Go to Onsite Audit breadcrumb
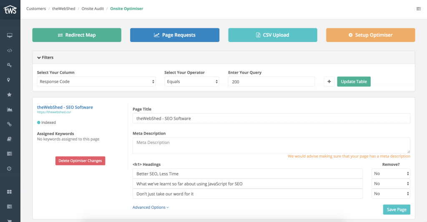This screenshot has height=222, width=427. tap(93, 9)
